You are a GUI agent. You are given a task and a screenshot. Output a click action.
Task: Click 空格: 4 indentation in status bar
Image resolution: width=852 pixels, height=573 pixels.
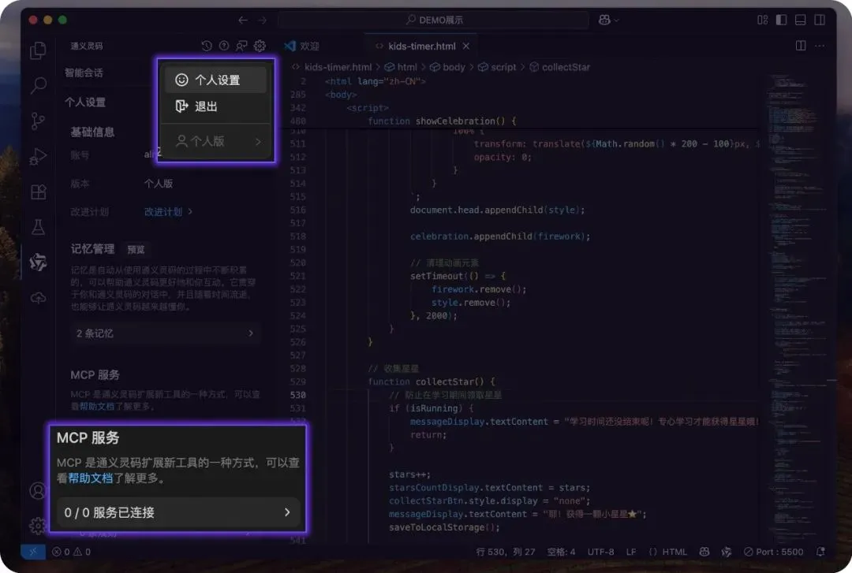(561, 552)
